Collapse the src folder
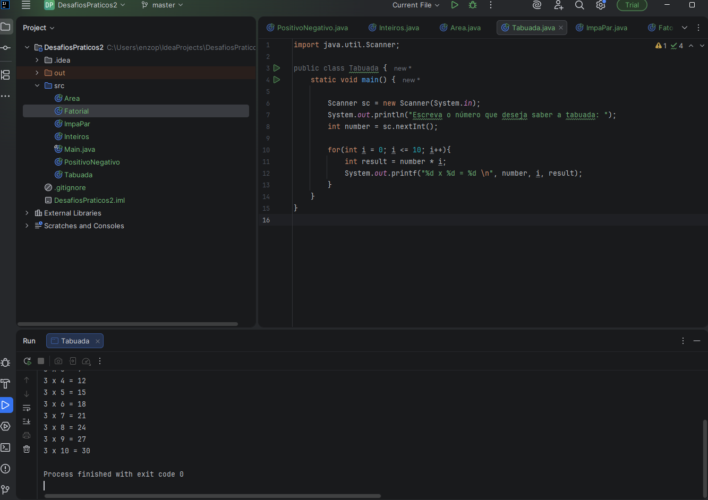The height and width of the screenshot is (500, 708). (x=37, y=85)
